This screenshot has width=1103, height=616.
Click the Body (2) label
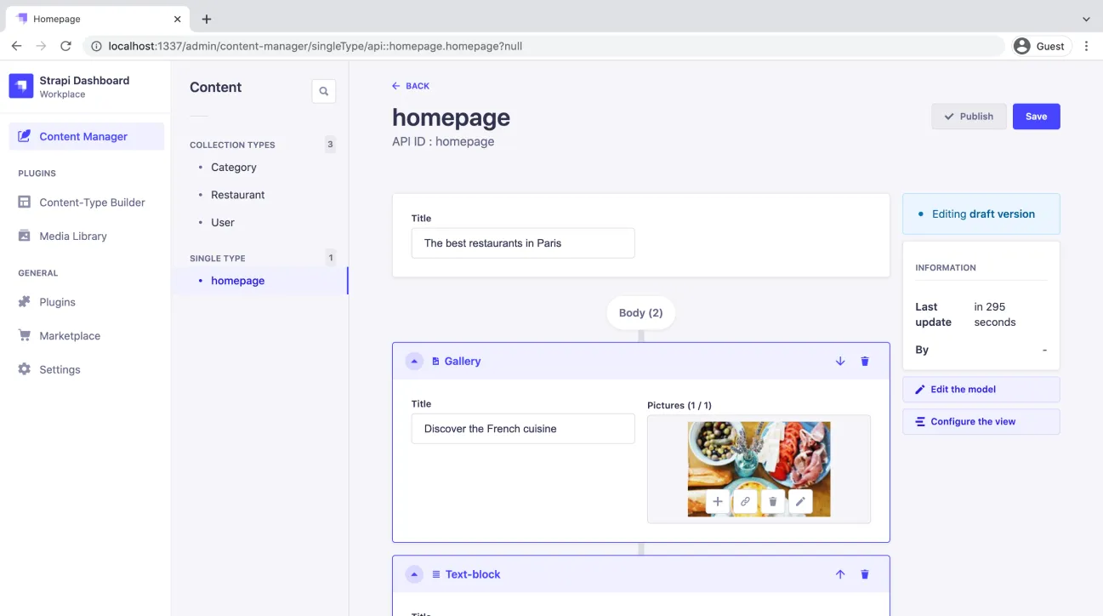[641, 313]
